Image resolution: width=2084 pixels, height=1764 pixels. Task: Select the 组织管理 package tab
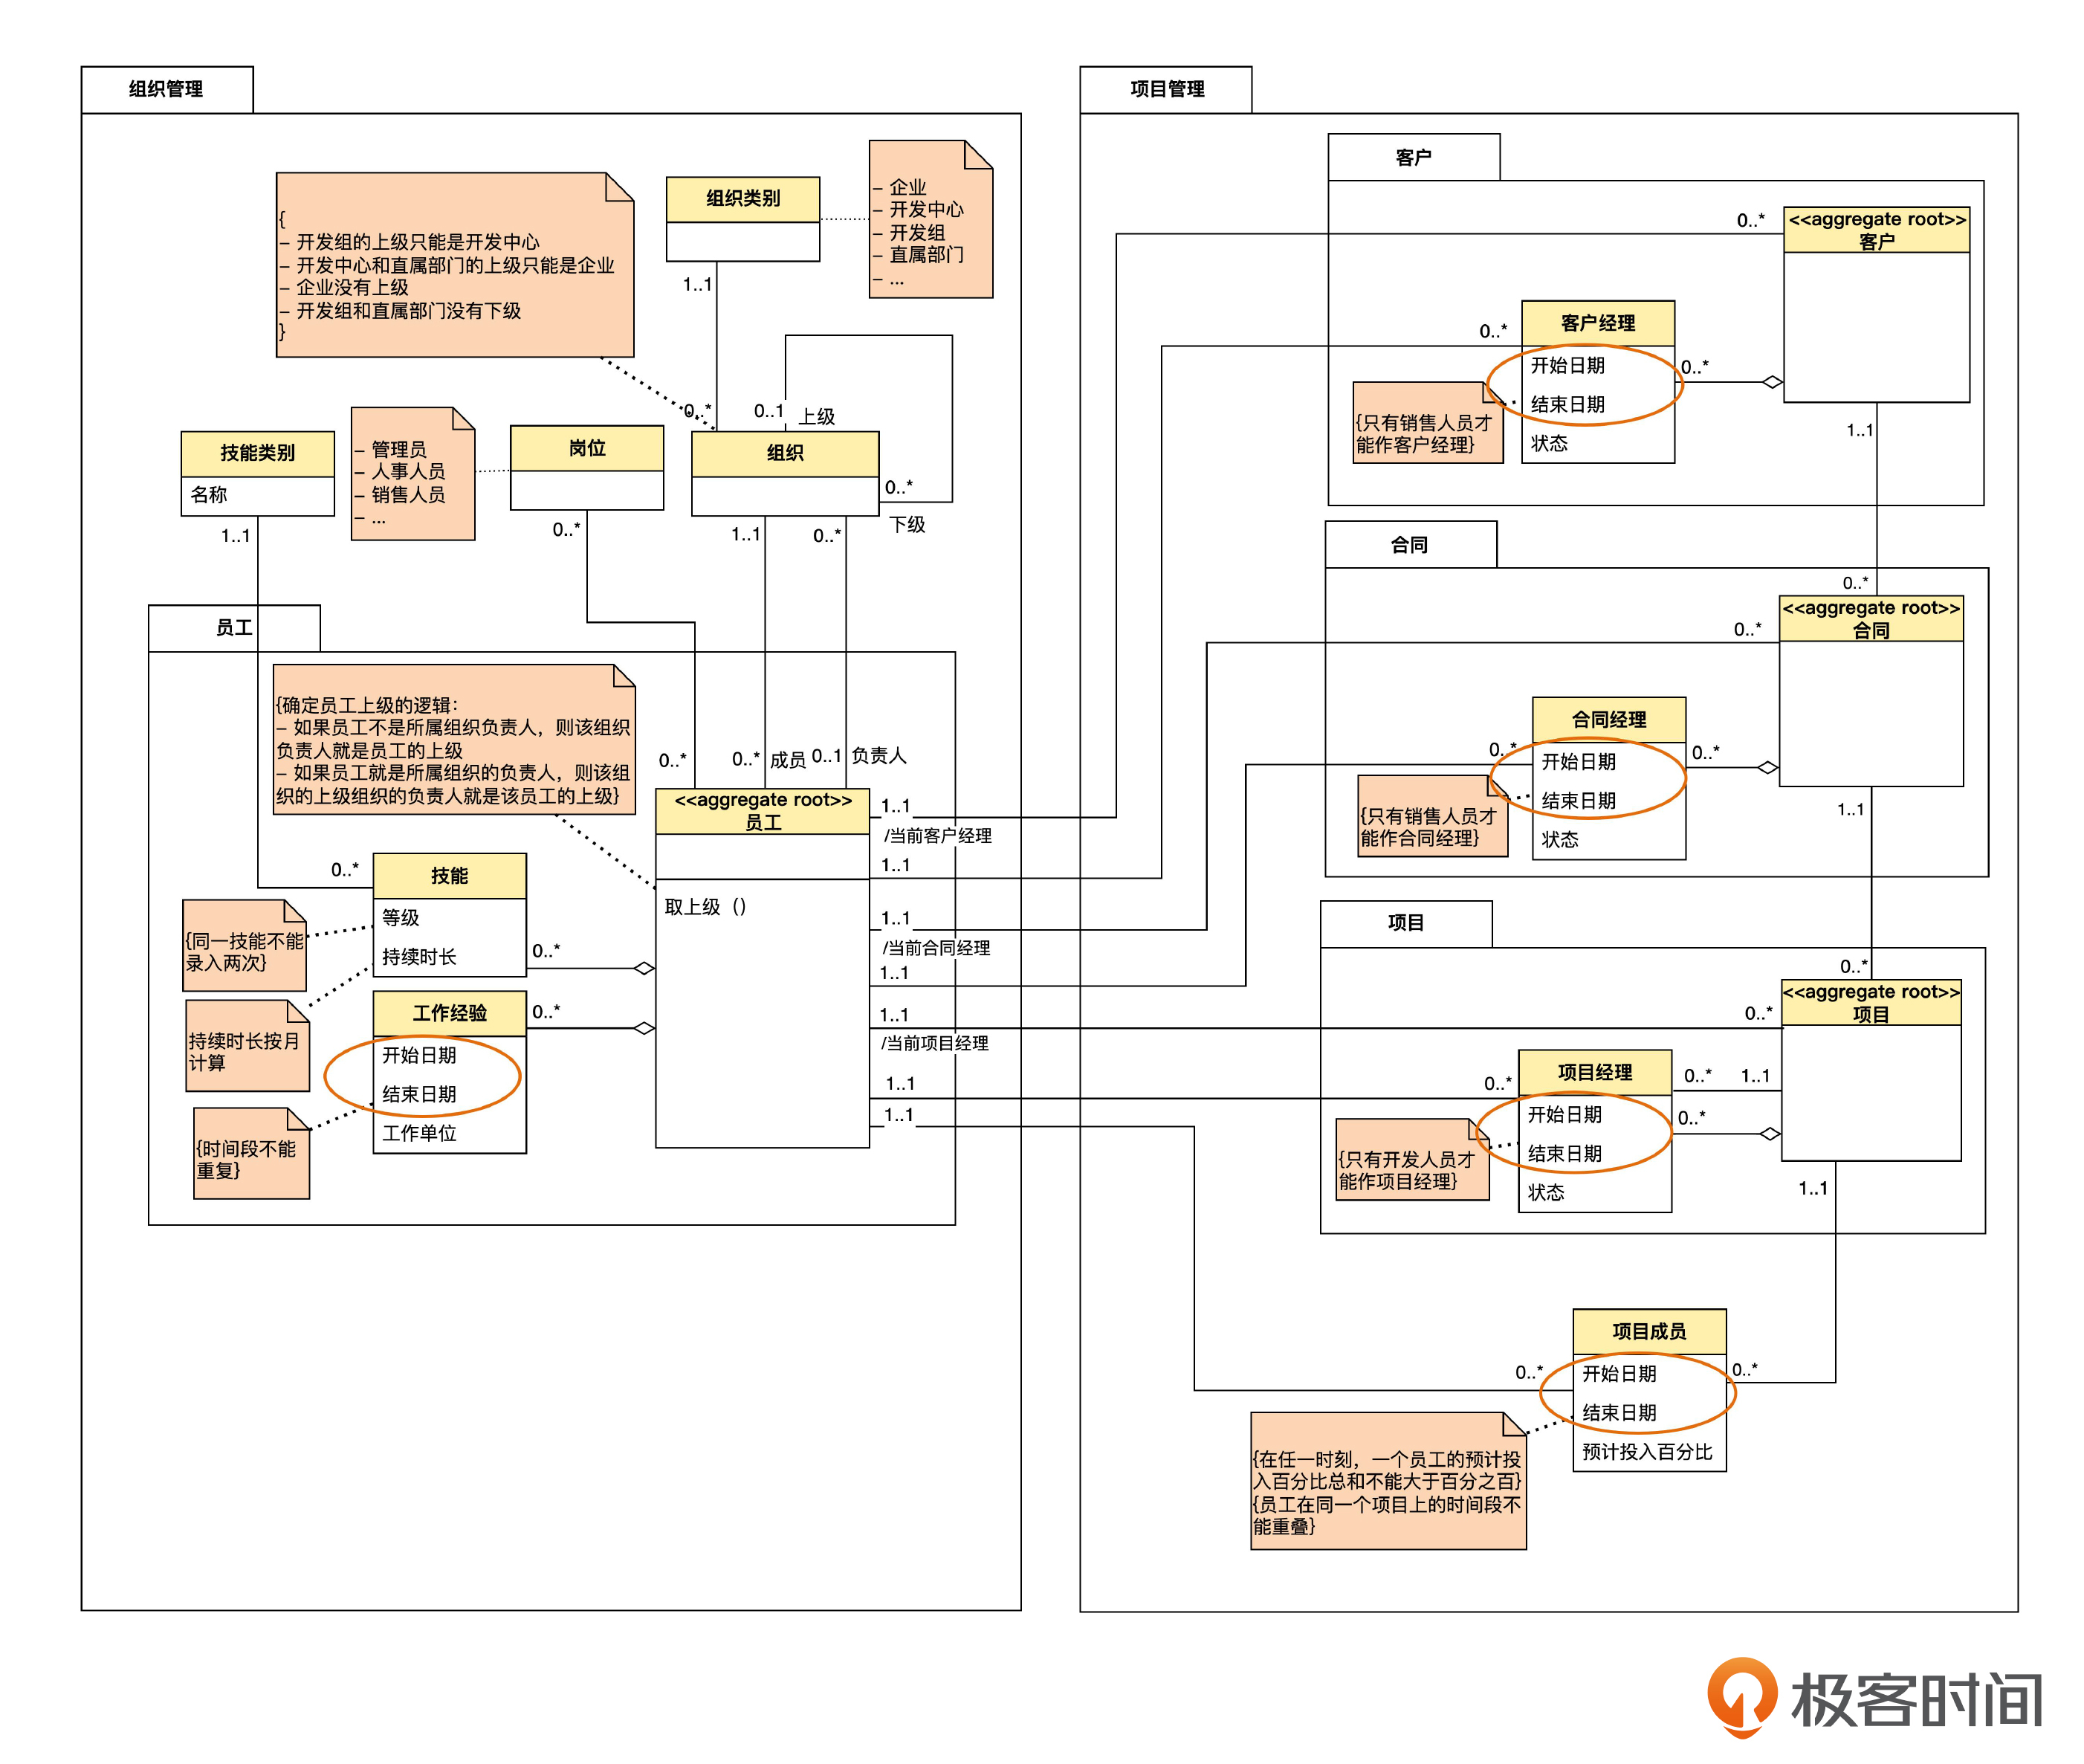(x=166, y=89)
